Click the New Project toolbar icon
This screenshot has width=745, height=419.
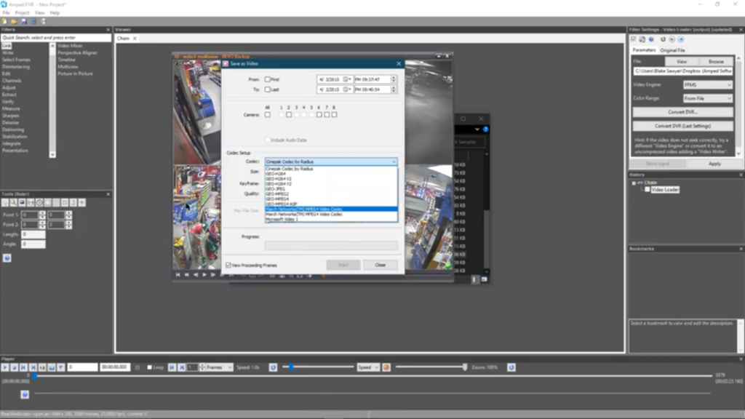5,21
